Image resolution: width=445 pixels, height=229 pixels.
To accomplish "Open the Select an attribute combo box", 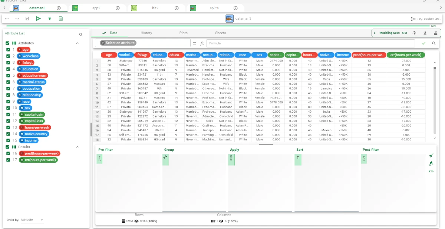I will coord(143,43).
